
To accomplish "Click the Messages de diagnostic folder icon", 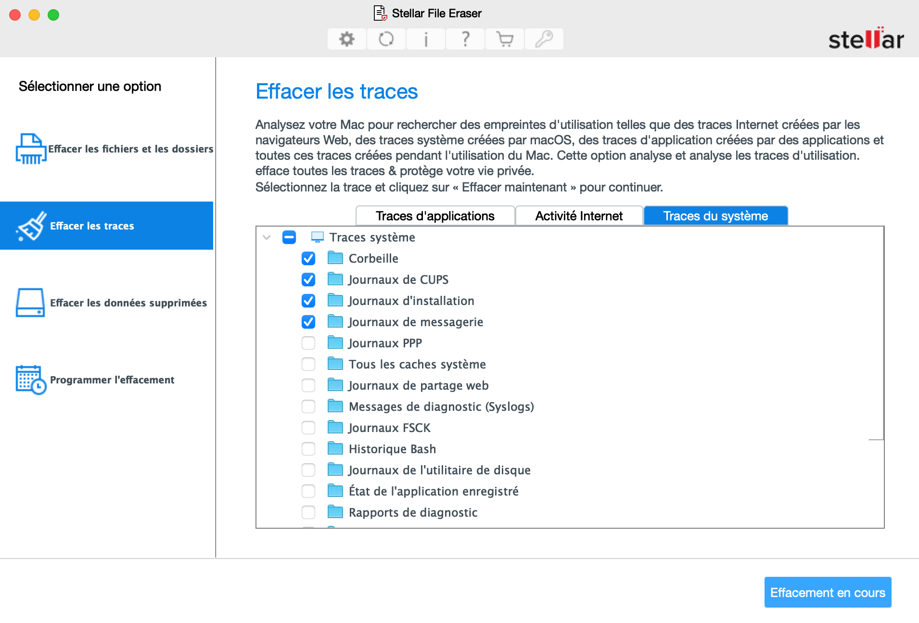I will click(335, 406).
